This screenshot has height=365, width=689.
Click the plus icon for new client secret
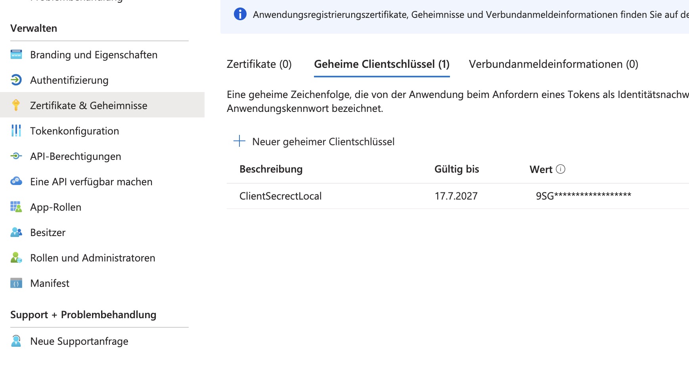click(239, 141)
